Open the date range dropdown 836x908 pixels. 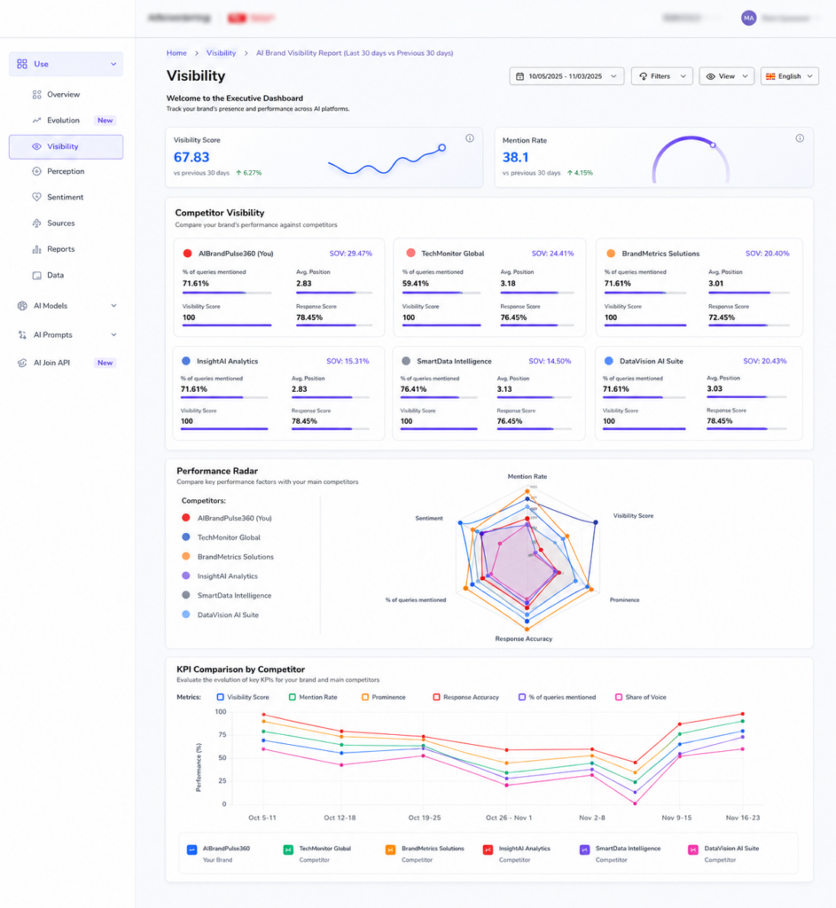coord(566,76)
